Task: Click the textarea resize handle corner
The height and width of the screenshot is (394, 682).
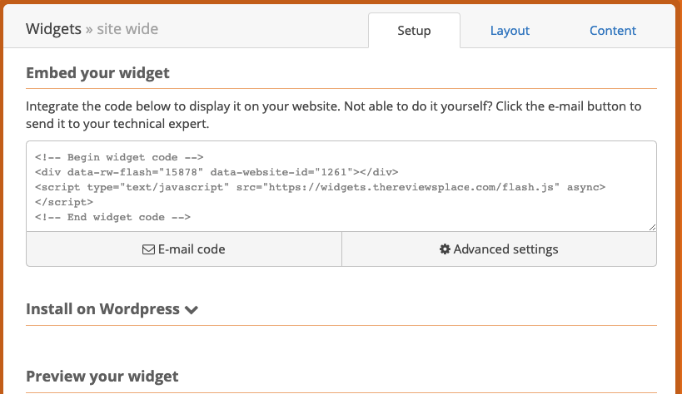Action: (x=652, y=227)
